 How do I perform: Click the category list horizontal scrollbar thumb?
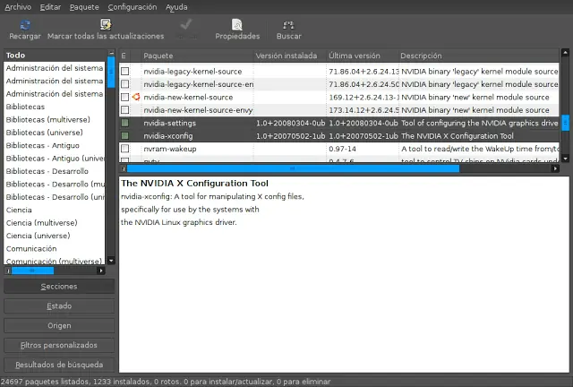pyautogui.click(x=32, y=271)
